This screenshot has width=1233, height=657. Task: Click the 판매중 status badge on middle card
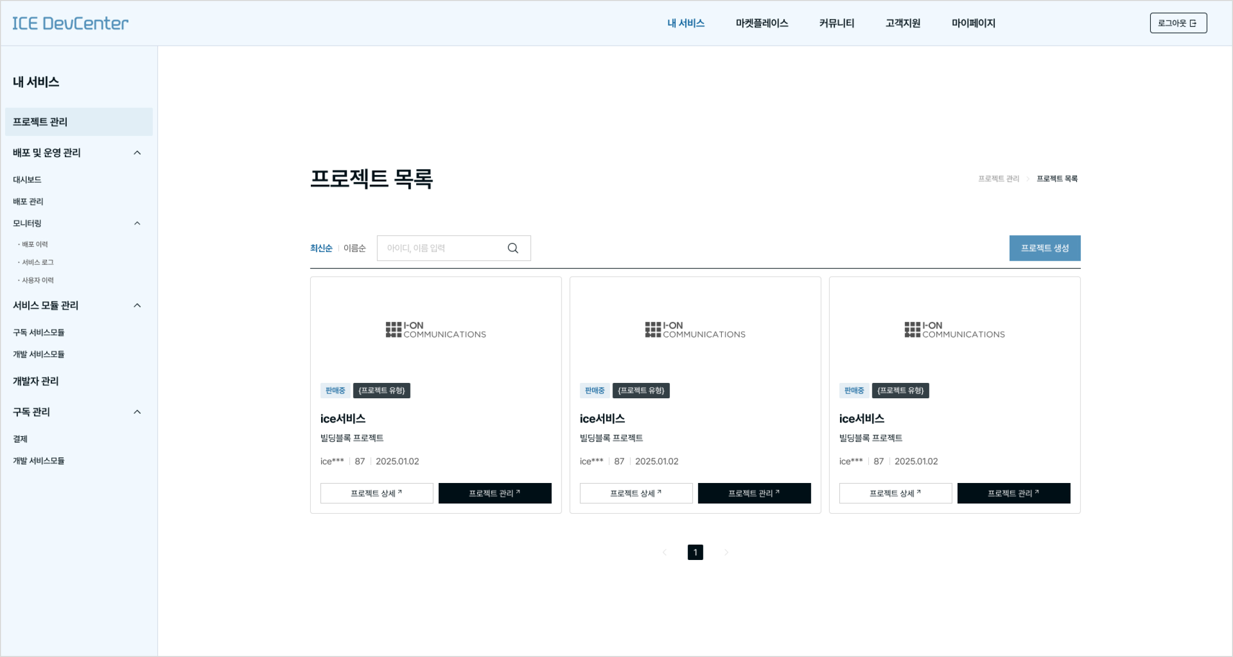(595, 390)
